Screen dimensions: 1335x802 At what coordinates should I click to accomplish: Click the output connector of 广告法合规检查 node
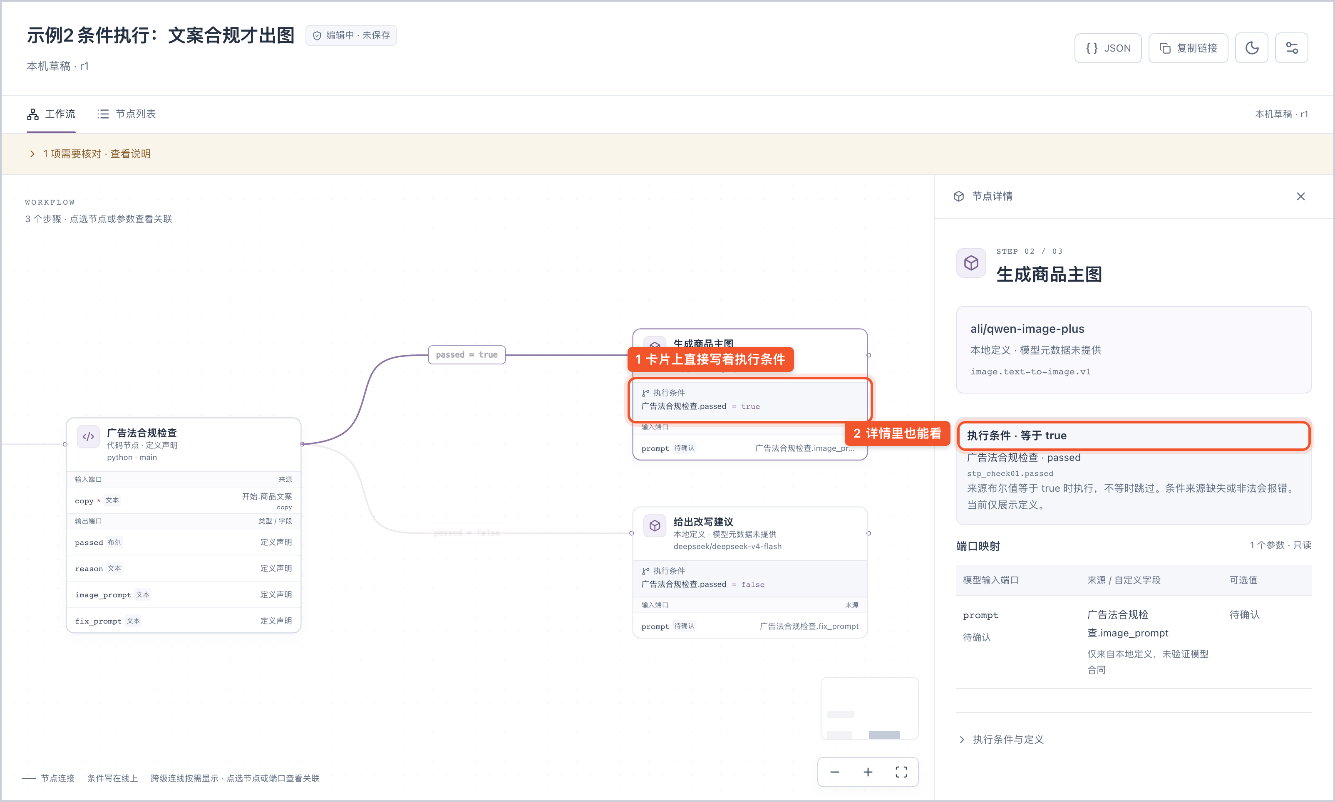[x=302, y=444]
